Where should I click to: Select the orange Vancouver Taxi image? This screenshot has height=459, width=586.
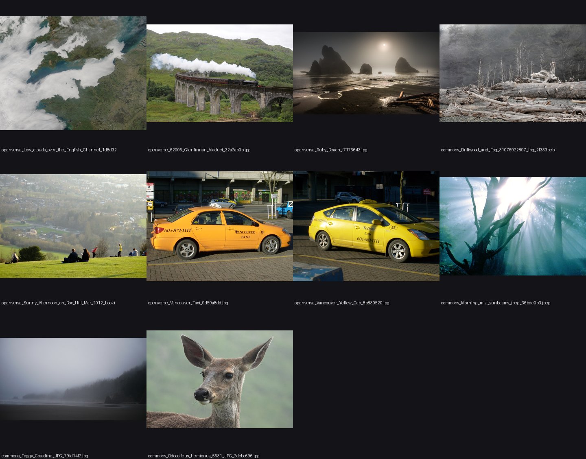click(220, 226)
